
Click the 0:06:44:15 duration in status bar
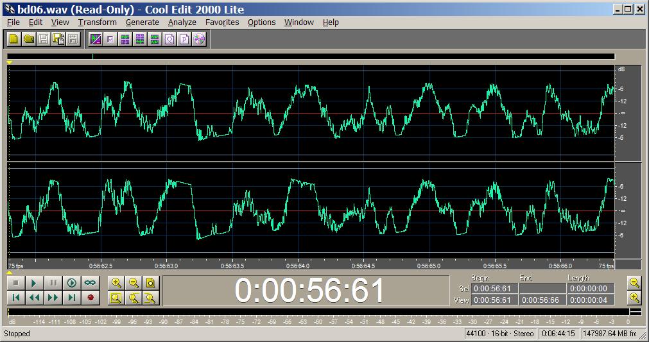click(x=558, y=333)
